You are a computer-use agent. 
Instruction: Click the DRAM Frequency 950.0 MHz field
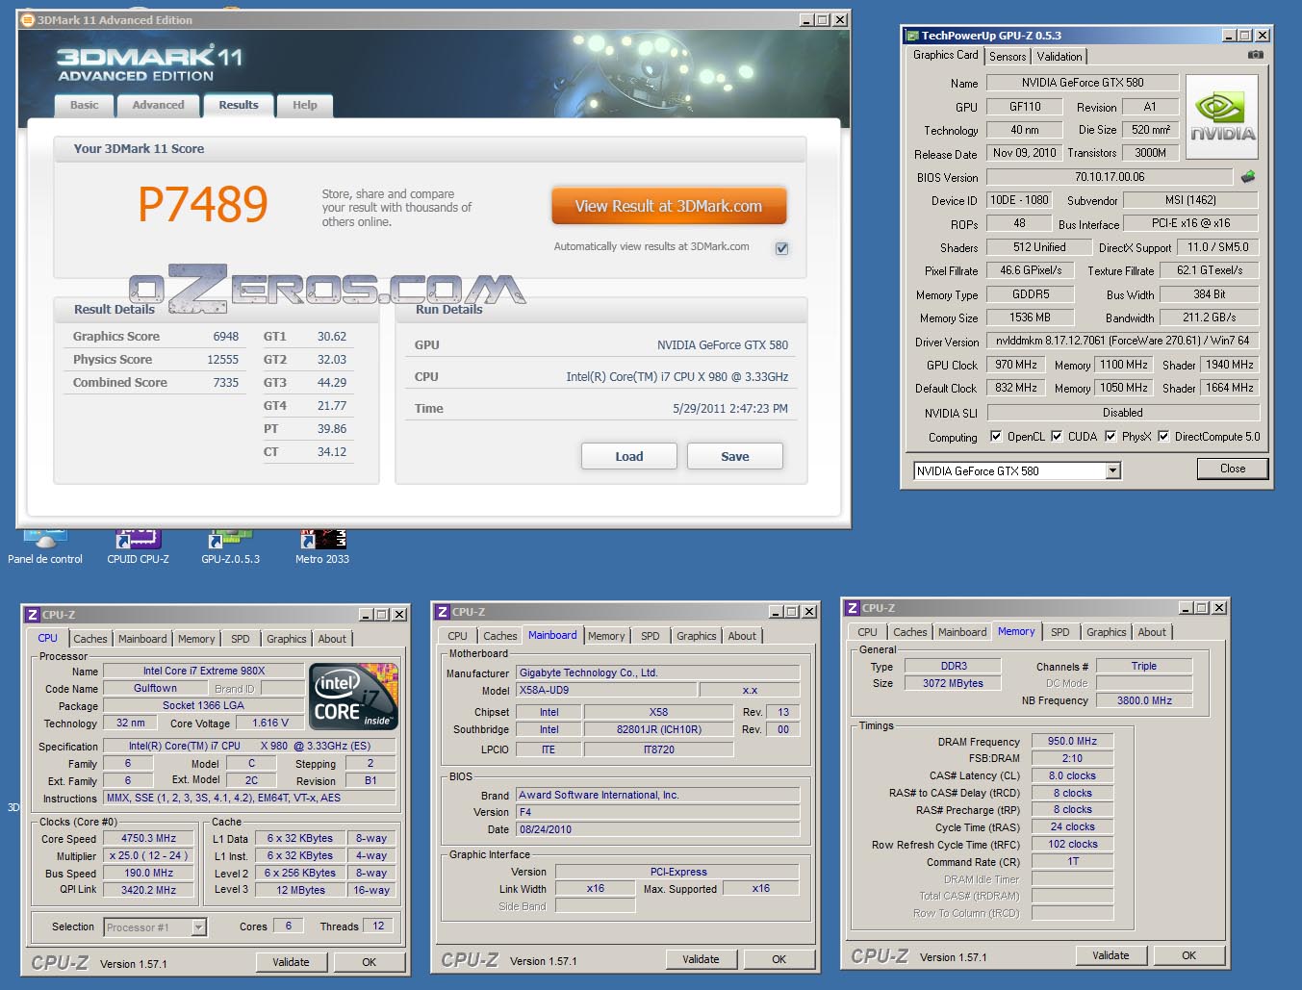tap(1072, 741)
